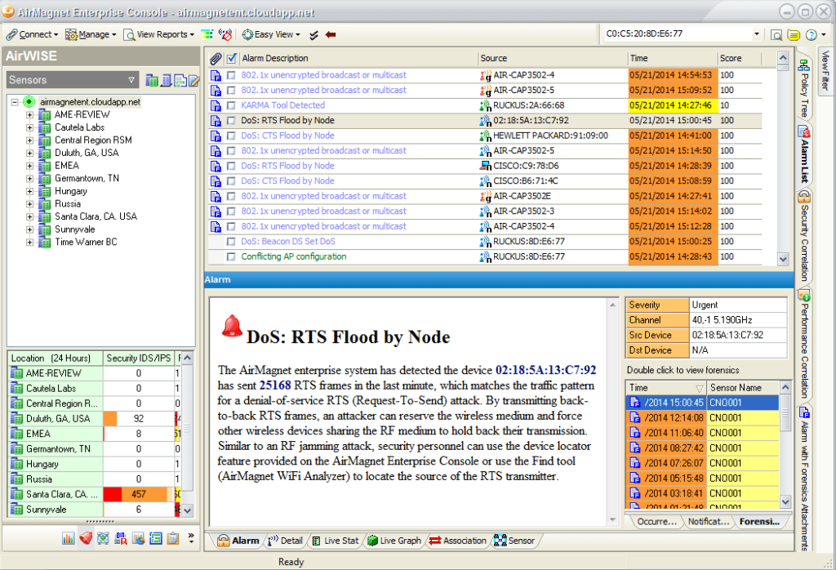Open the Connect menu
Image resolution: width=836 pixels, height=570 pixels.
coord(32,34)
